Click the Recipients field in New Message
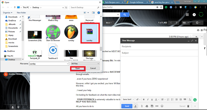 pos(159,47)
